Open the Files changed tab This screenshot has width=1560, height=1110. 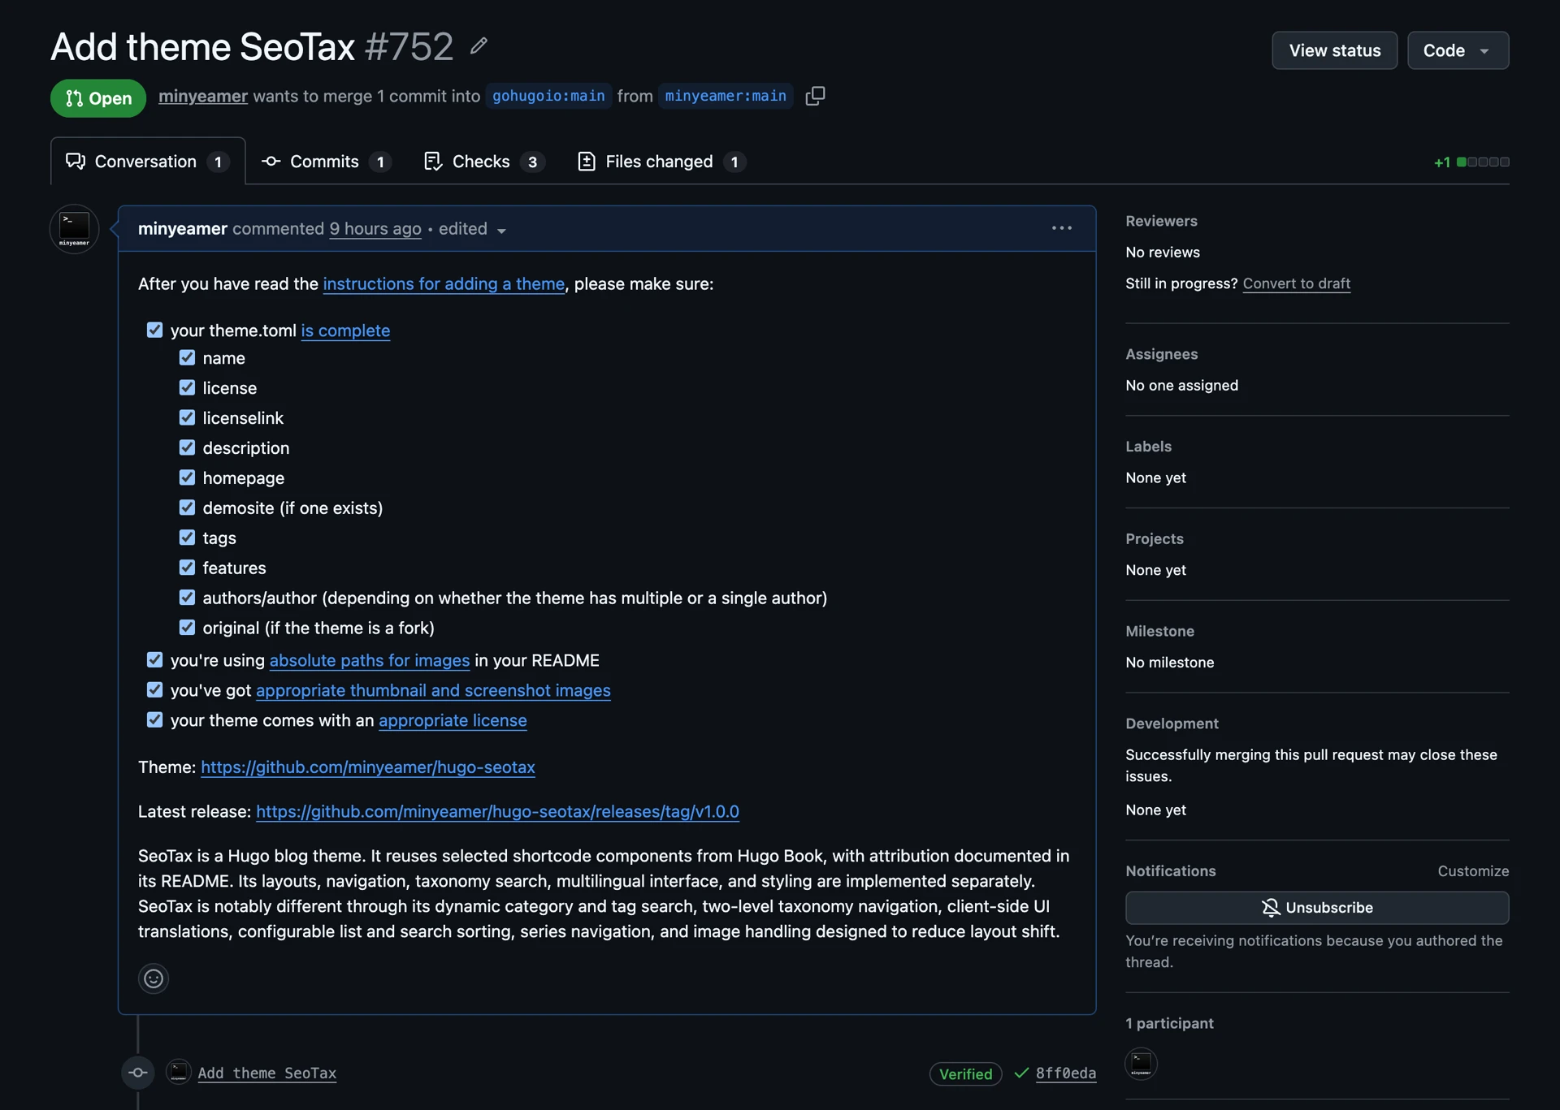661,162
